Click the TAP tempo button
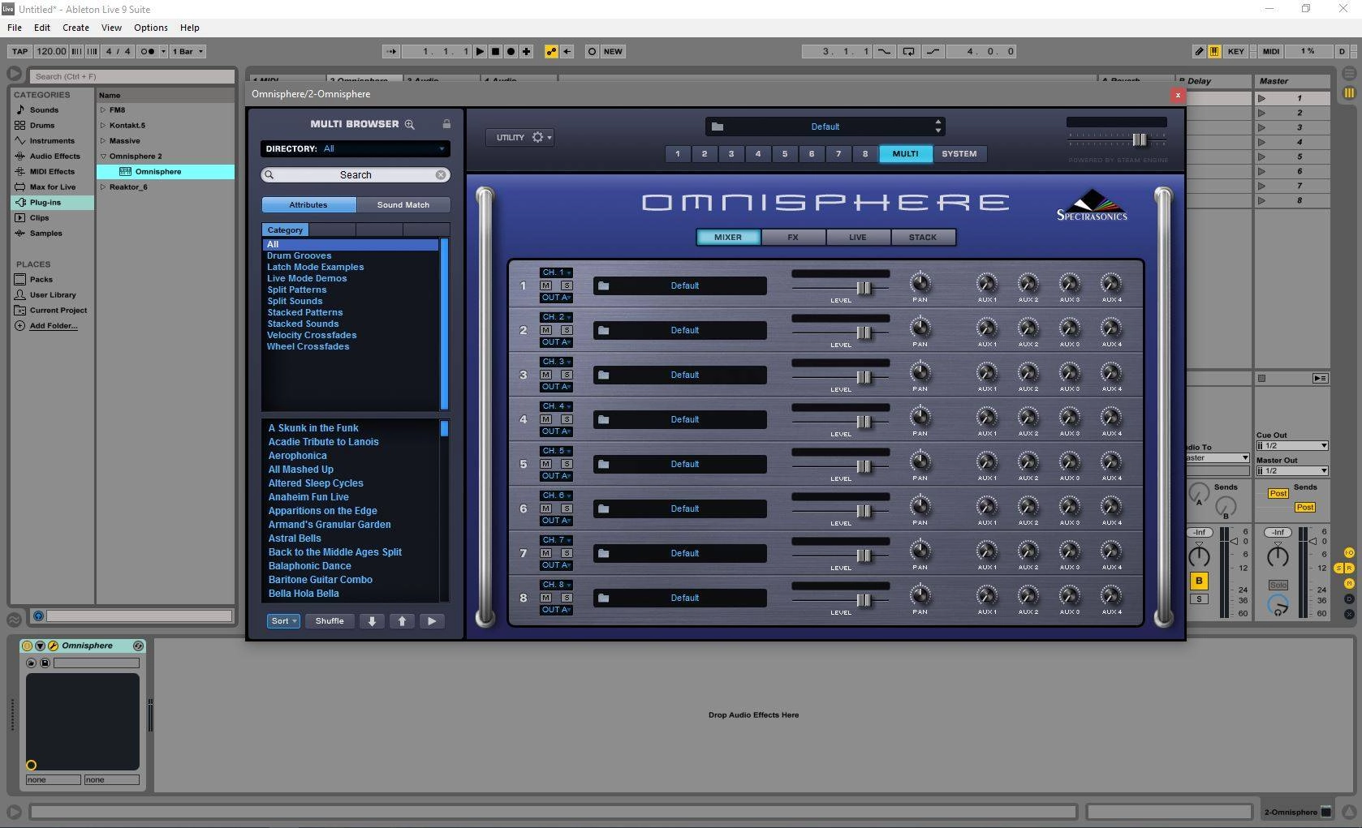1362x828 pixels. (20, 51)
